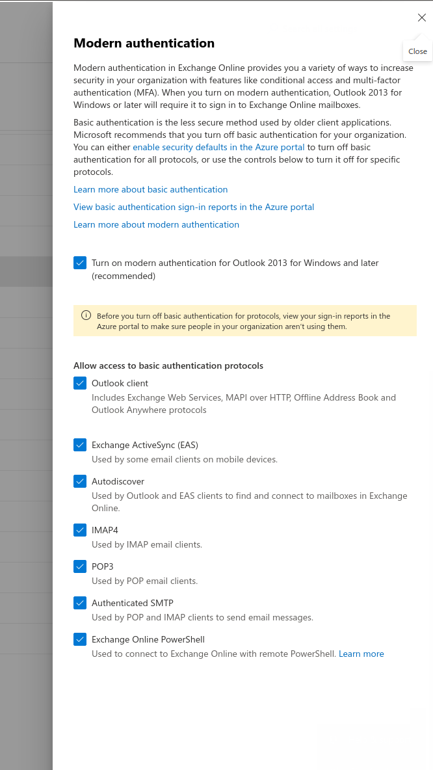Toggle Exchange Online PowerShell checkbox
The image size is (433, 770).
(x=80, y=639)
